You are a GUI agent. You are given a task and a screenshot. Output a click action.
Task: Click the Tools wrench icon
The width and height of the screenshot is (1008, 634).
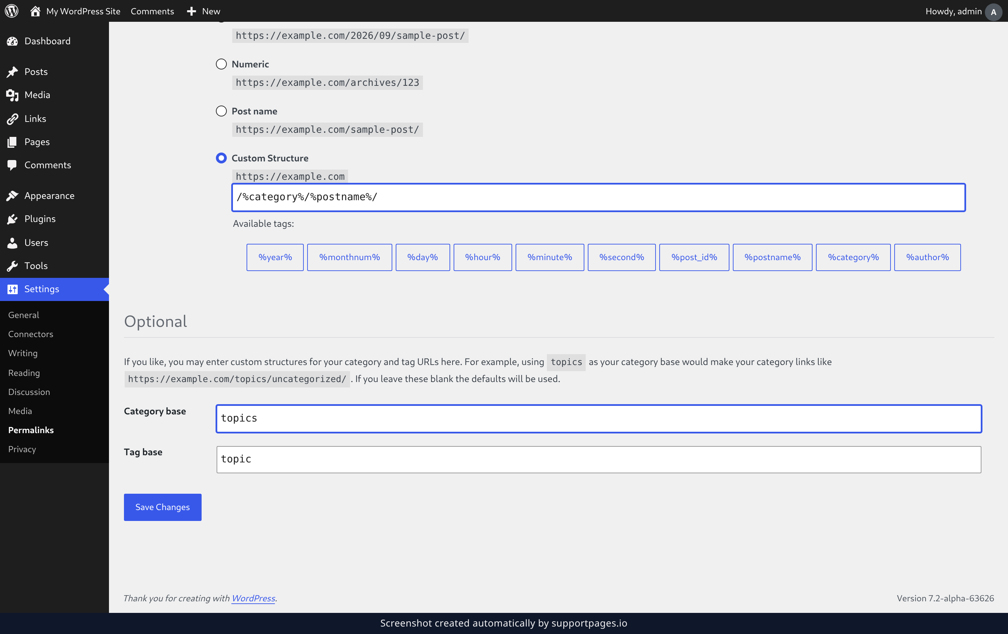point(12,266)
